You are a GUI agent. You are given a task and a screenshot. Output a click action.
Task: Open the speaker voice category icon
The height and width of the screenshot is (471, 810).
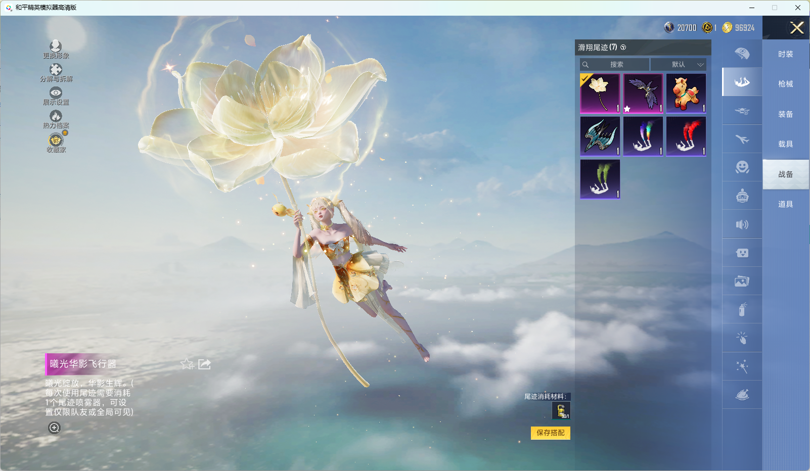[x=742, y=224]
